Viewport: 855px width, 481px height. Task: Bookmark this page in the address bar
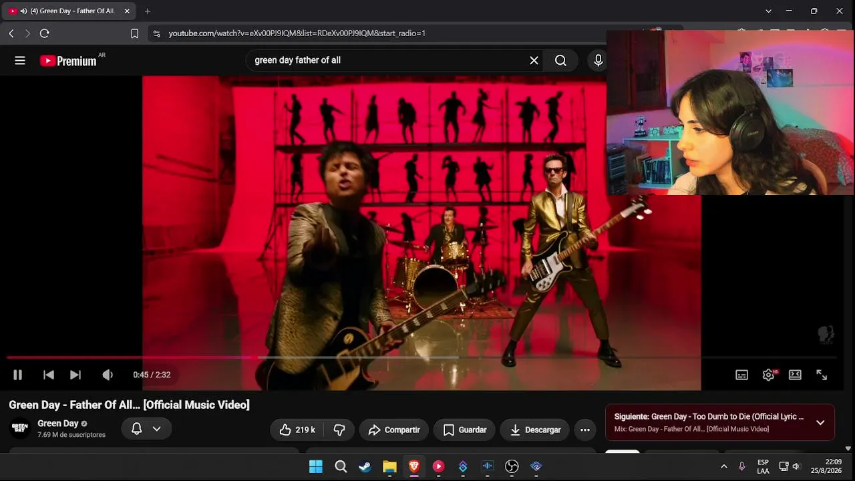[134, 33]
